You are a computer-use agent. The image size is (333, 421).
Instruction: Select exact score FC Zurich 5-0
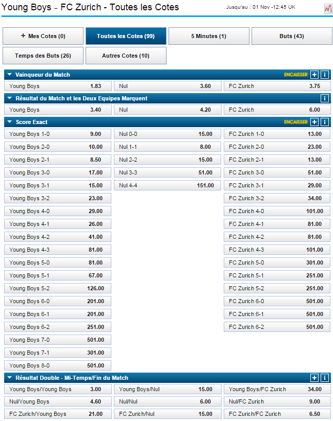pos(277,262)
